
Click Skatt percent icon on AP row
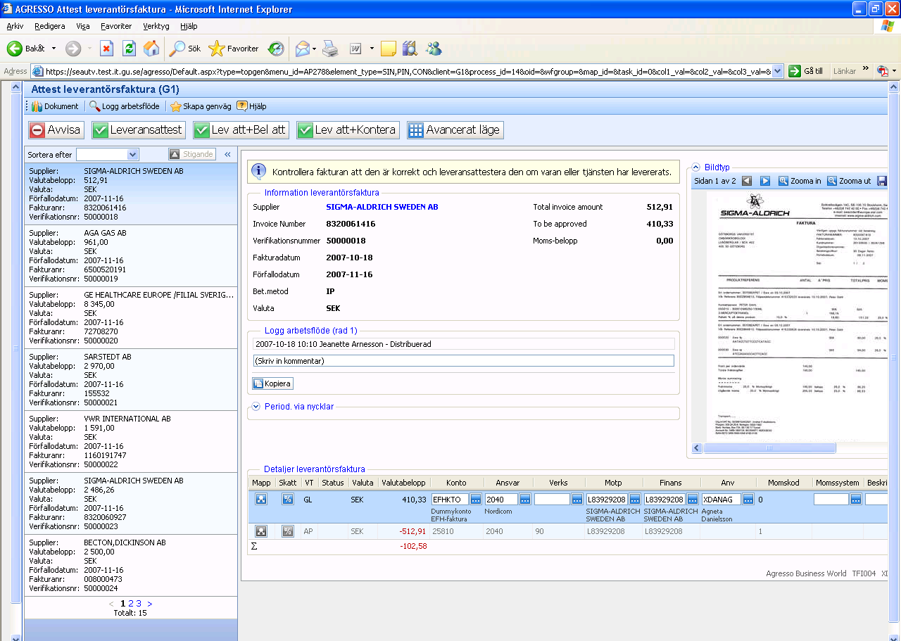pyautogui.click(x=287, y=531)
